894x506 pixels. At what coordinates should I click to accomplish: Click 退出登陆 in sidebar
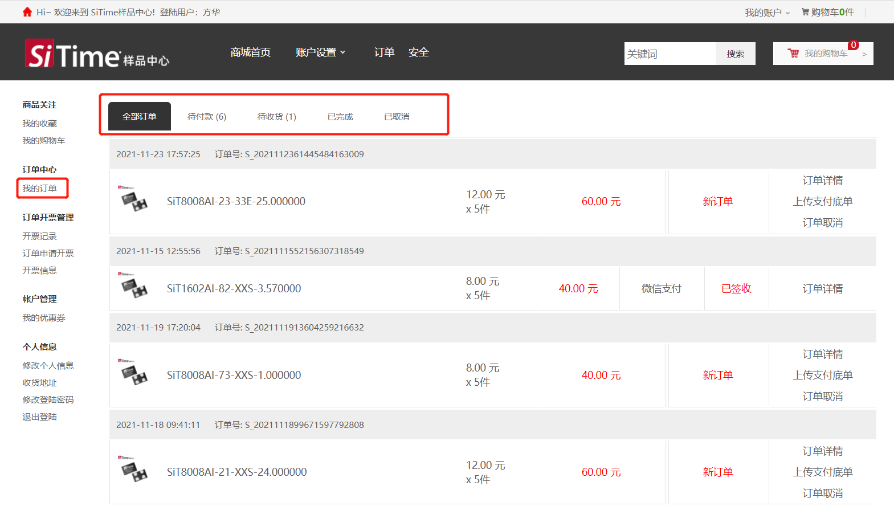tap(40, 417)
